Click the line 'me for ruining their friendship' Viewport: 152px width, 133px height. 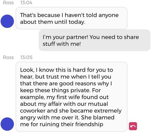tap(62, 124)
